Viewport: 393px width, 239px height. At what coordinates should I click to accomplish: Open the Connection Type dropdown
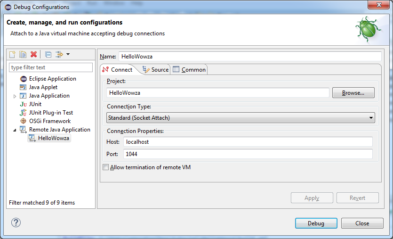pyautogui.click(x=241, y=118)
